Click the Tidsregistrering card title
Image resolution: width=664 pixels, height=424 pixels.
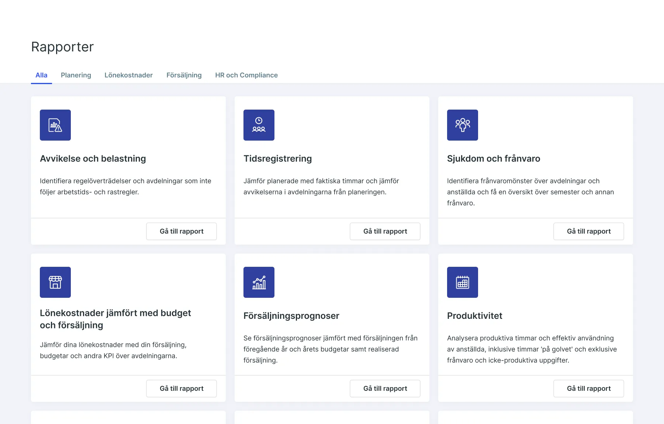coord(278,159)
